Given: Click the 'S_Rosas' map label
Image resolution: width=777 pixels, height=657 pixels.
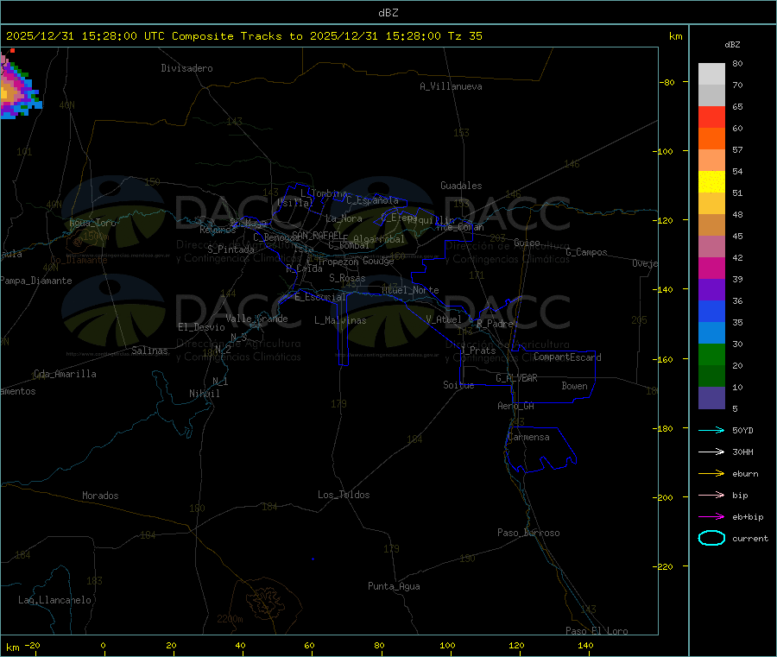Looking at the screenshot, I should [x=347, y=278].
